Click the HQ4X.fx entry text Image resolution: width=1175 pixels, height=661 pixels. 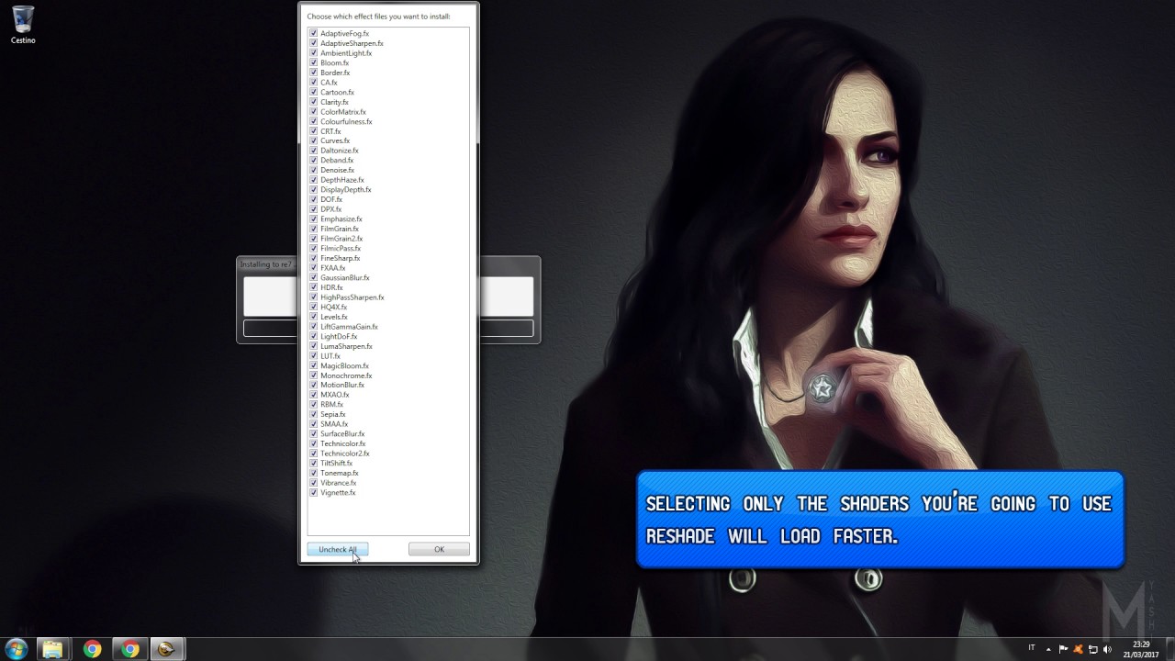(334, 307)
